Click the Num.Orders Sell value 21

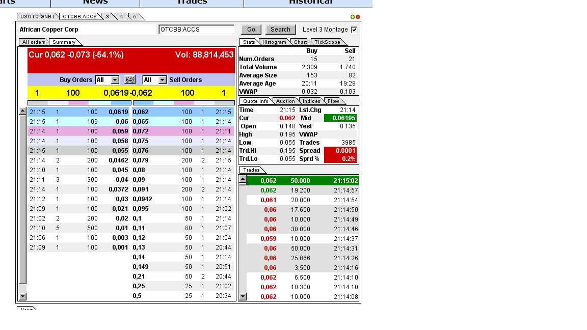pyautogui.click(x=352, y=59)
